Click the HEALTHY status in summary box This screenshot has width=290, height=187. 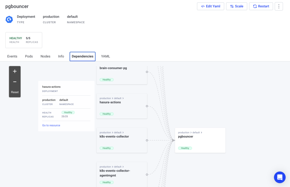click(x=16, y=38)
